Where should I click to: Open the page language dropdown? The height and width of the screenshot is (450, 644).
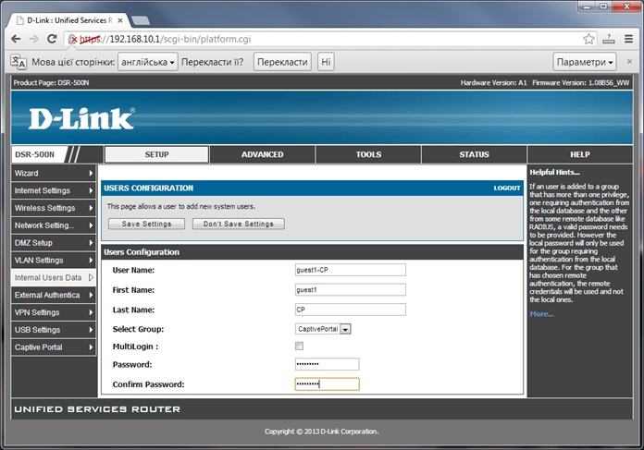click(x=147, y=61)
